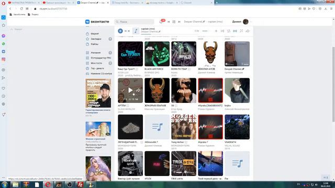Open the TRIX edits playlist cover
The image size is (335, 188).
184,163
